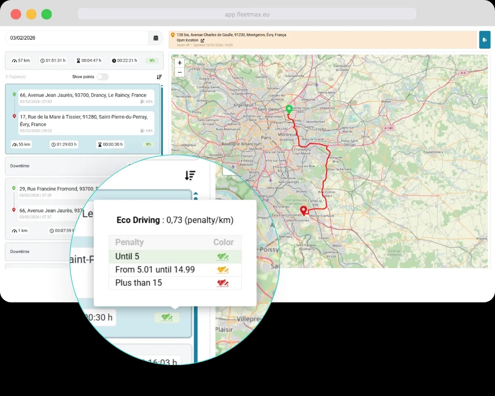Click the enlarged sort icon in magnified circle
495x396 pixels.
pos(190,175)
